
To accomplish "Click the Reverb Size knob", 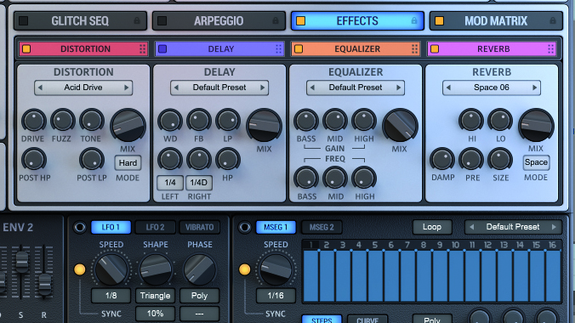I will click(x=500, y=160).
